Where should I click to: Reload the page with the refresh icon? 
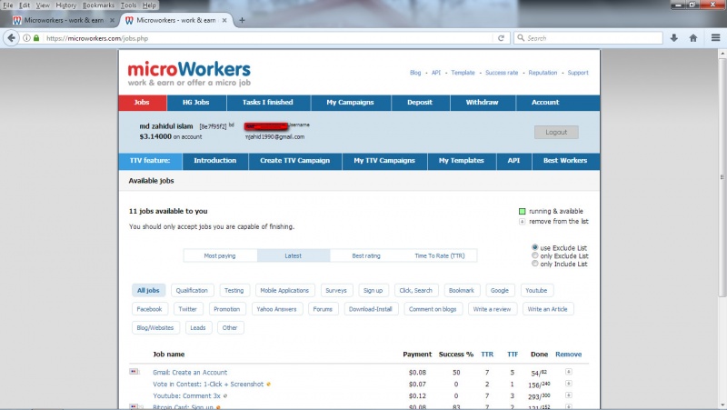[x=501, y=38]
